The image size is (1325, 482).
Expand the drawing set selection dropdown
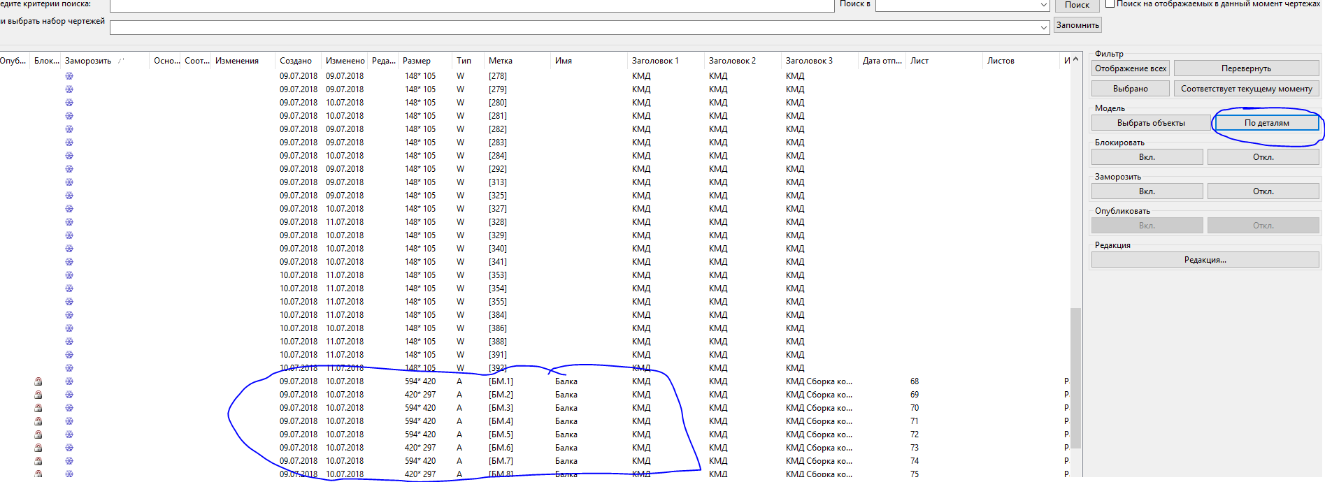click(x=1043, y=28)
